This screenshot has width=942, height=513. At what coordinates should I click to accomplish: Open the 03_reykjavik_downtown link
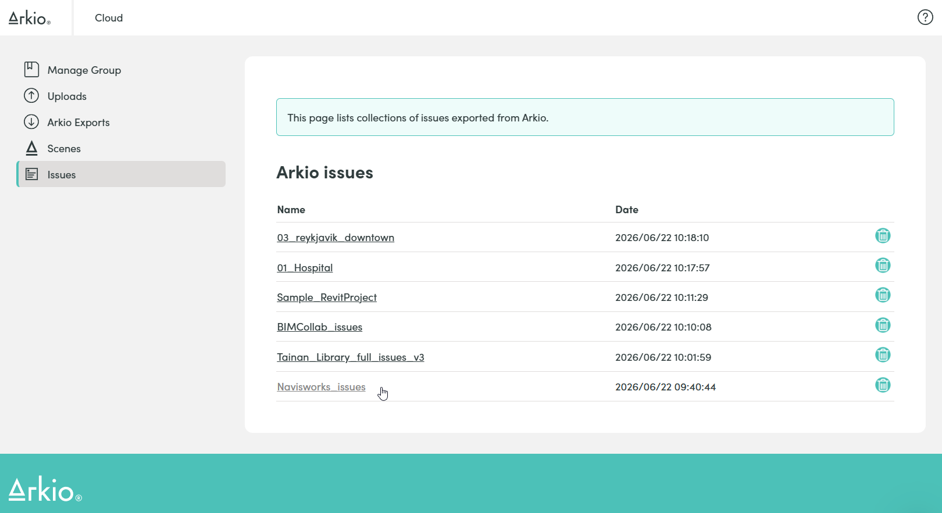pos(336,238)
